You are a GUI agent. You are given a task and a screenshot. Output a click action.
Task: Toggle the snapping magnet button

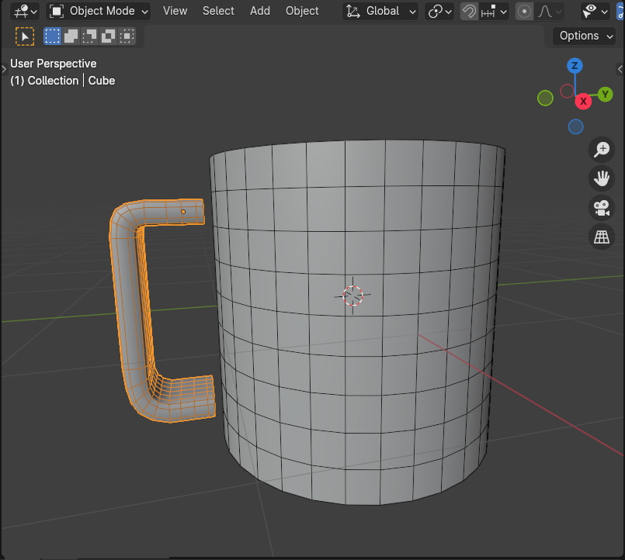469,11
